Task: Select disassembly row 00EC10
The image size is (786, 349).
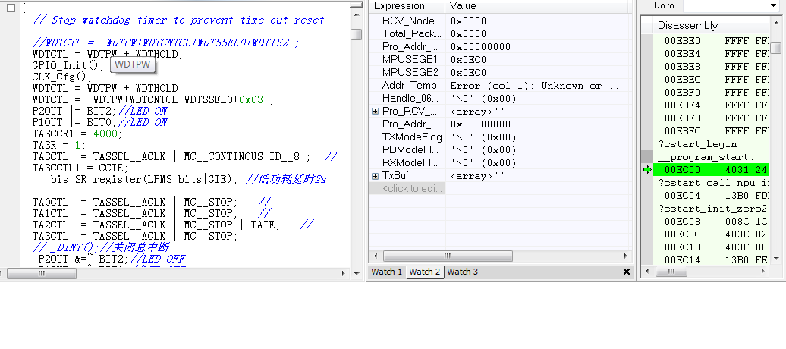Action: [x=712, y=247]
